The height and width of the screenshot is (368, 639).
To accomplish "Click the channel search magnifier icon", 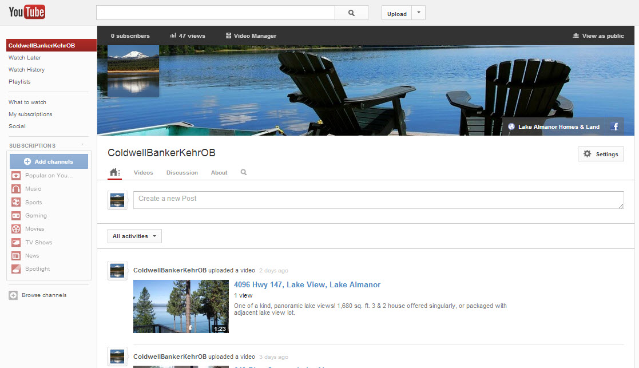I will click(x=244, y=172).
